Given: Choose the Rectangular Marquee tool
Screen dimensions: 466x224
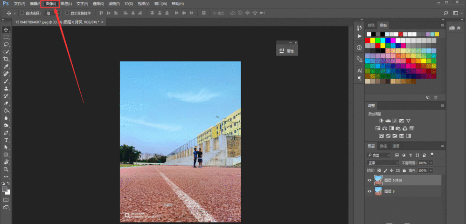Looking at the screenshot, I should tap(6, 37).
